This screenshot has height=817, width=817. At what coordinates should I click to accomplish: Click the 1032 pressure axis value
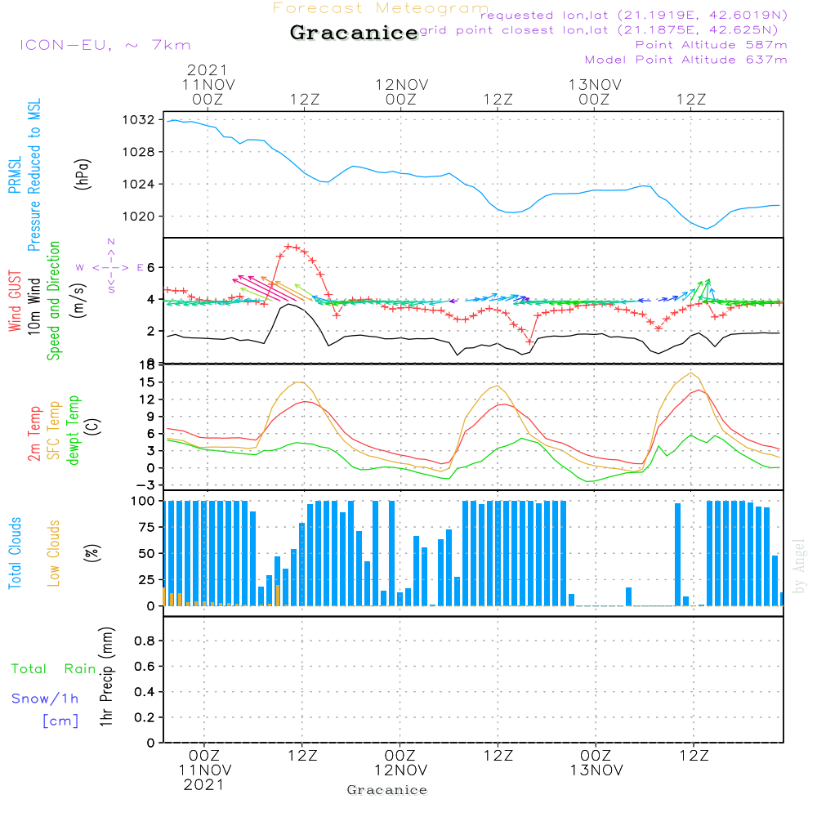pos(138,120)
